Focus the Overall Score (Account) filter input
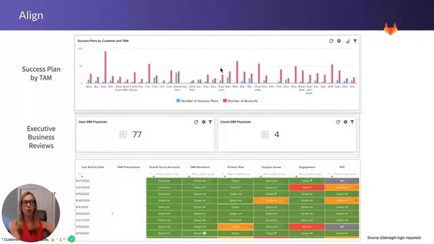Viewport: 434px width, 244px height. pos(167,174)
